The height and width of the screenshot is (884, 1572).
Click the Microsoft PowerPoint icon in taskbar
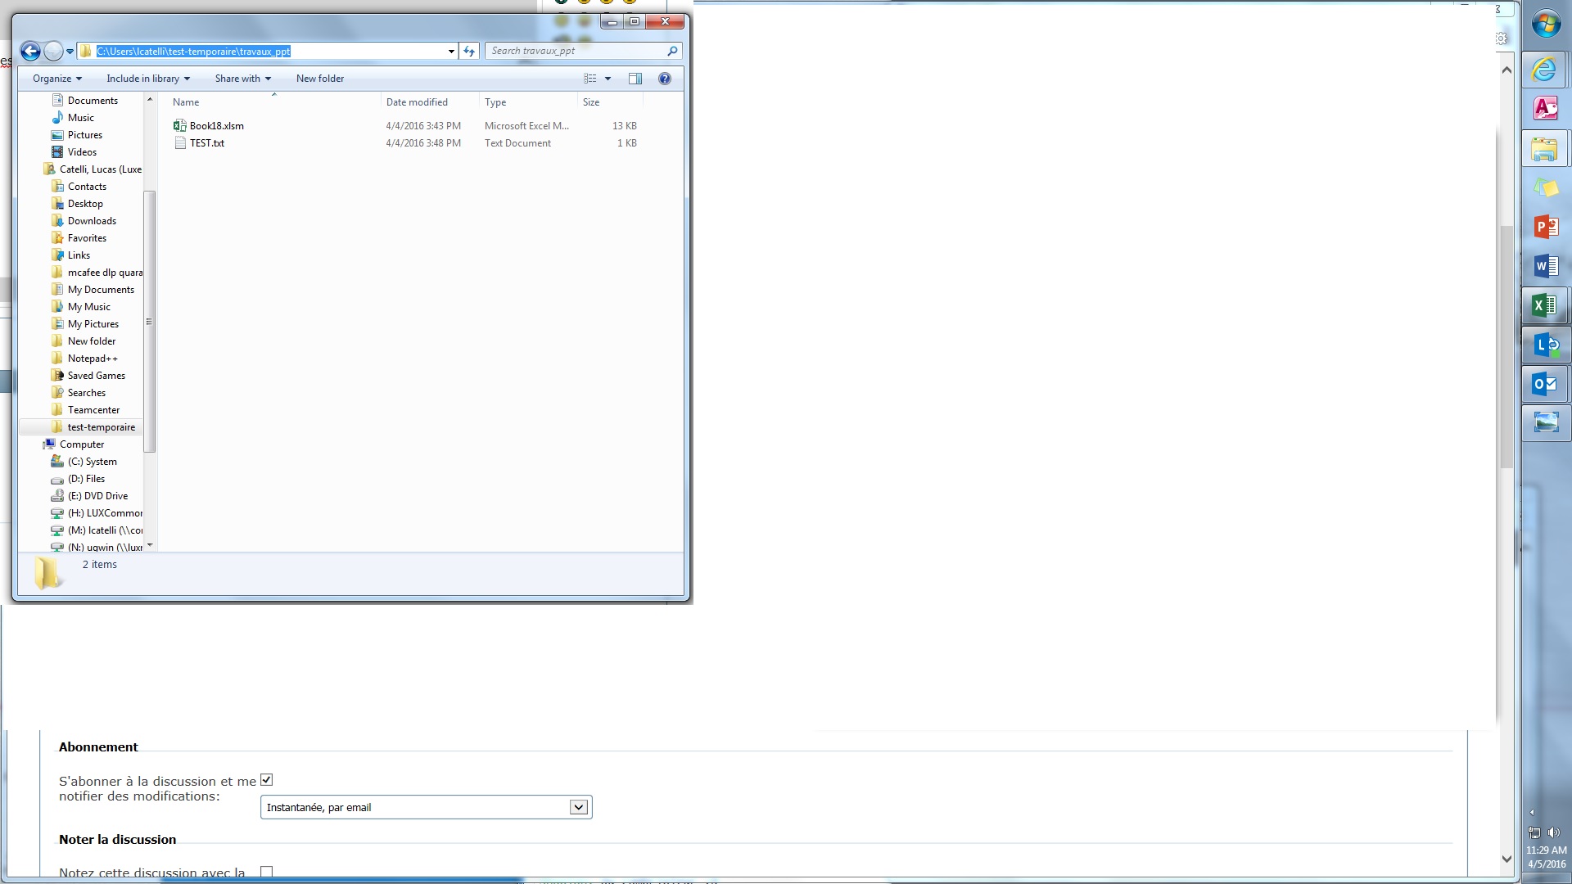pos(1546,227)
